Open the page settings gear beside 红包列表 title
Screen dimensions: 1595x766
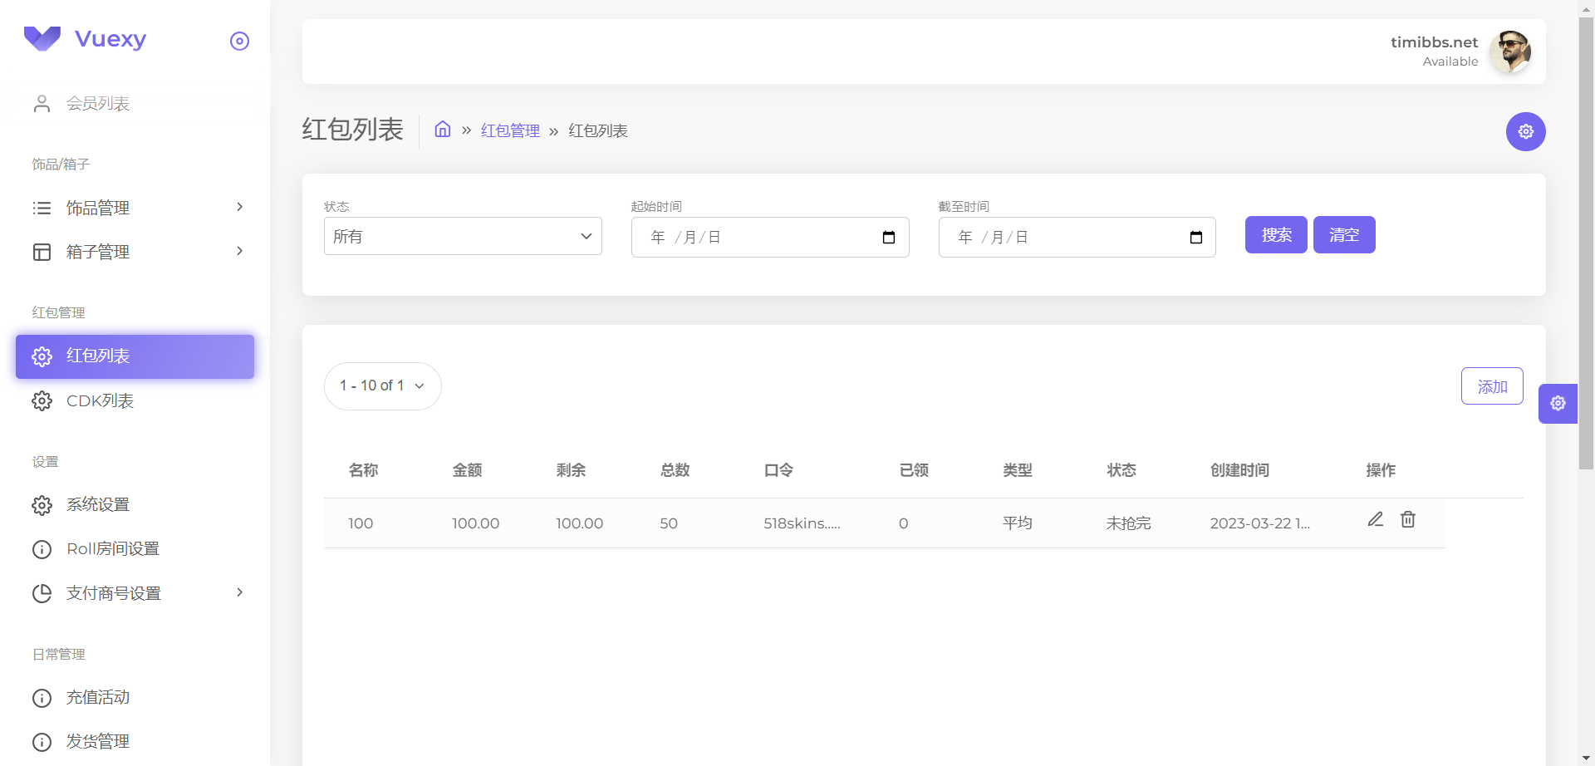click(1525, 131)
